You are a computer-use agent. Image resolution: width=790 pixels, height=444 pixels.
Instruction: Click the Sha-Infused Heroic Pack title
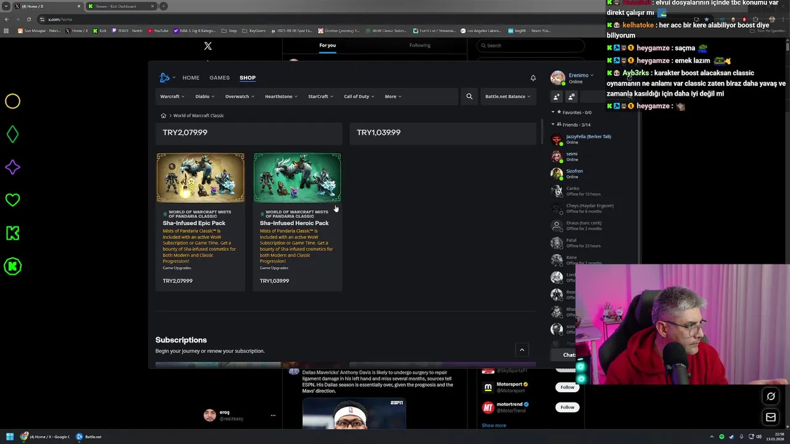294,223
